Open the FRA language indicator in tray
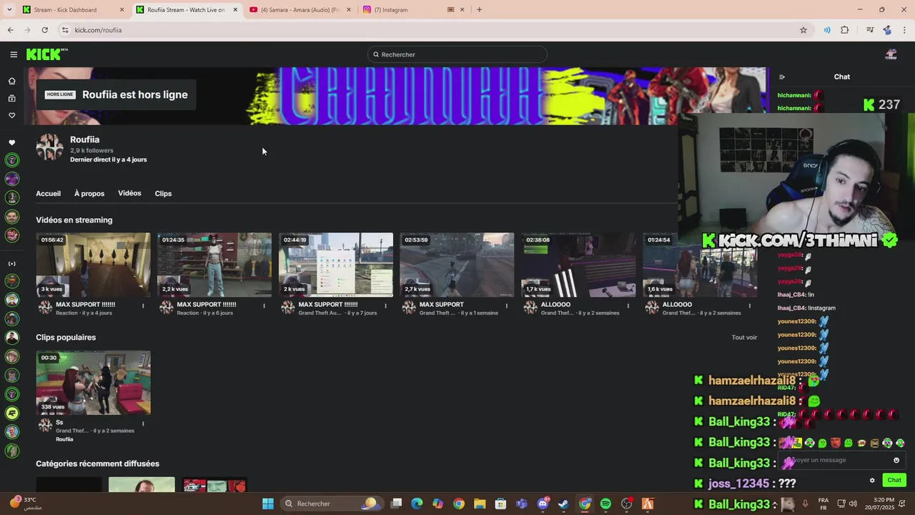 pyautogui.click(x=823, y=504)
